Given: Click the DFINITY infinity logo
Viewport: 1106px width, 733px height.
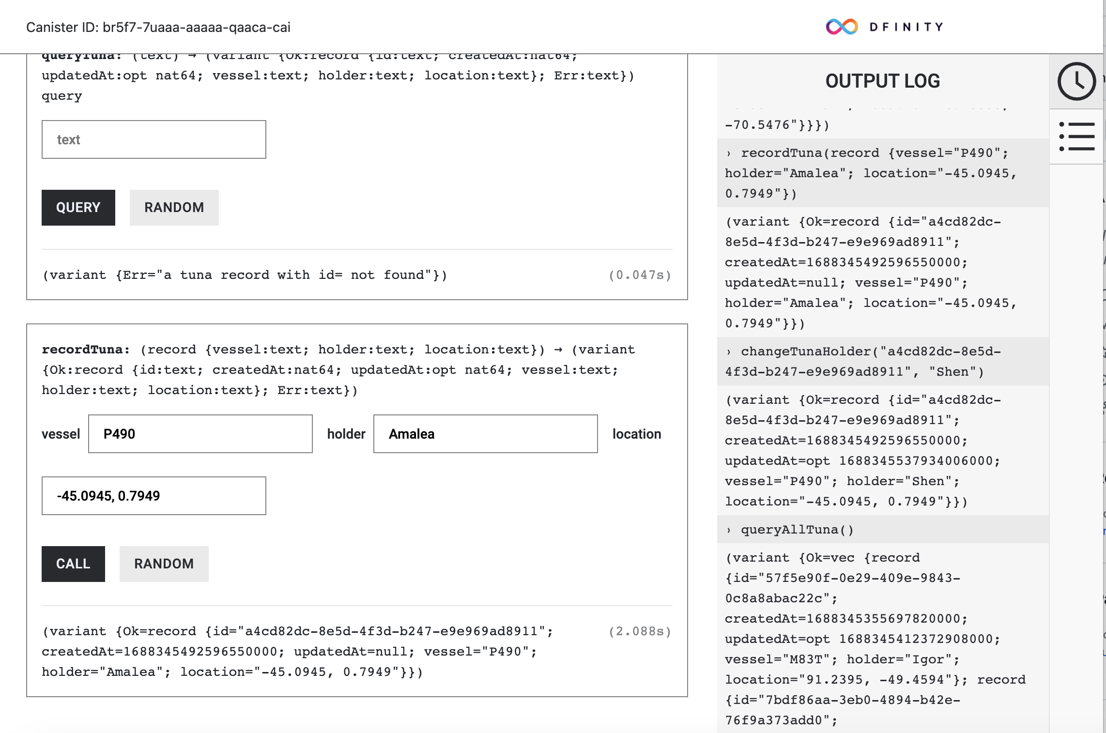Looking at the screenshot, I should click(x=842, y=27).
